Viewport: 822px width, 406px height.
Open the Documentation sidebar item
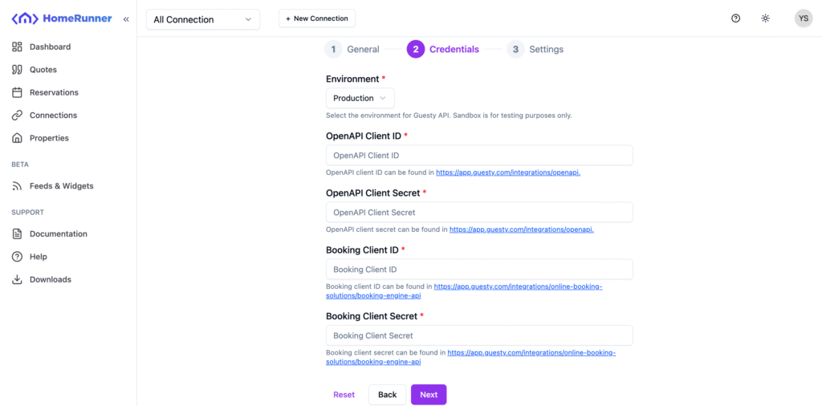58,234
